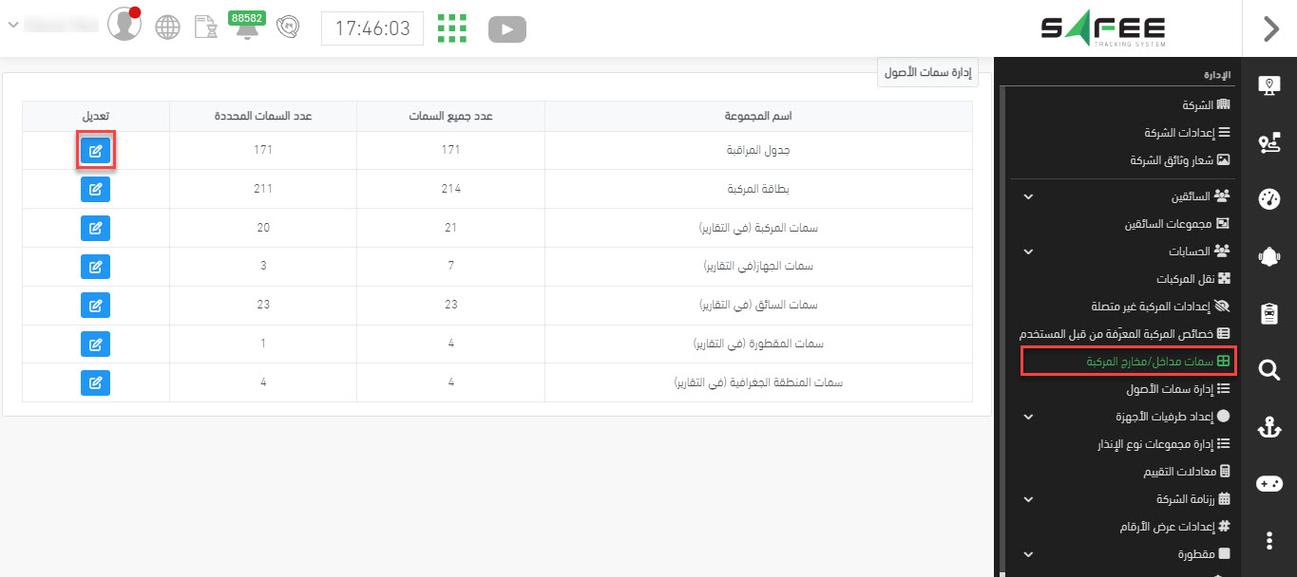Viewport: 1297px width, 577px height.
Task: Open إدارة سمات الأصول menu item
Action: pyautogui.click(x=1177, y=389)
